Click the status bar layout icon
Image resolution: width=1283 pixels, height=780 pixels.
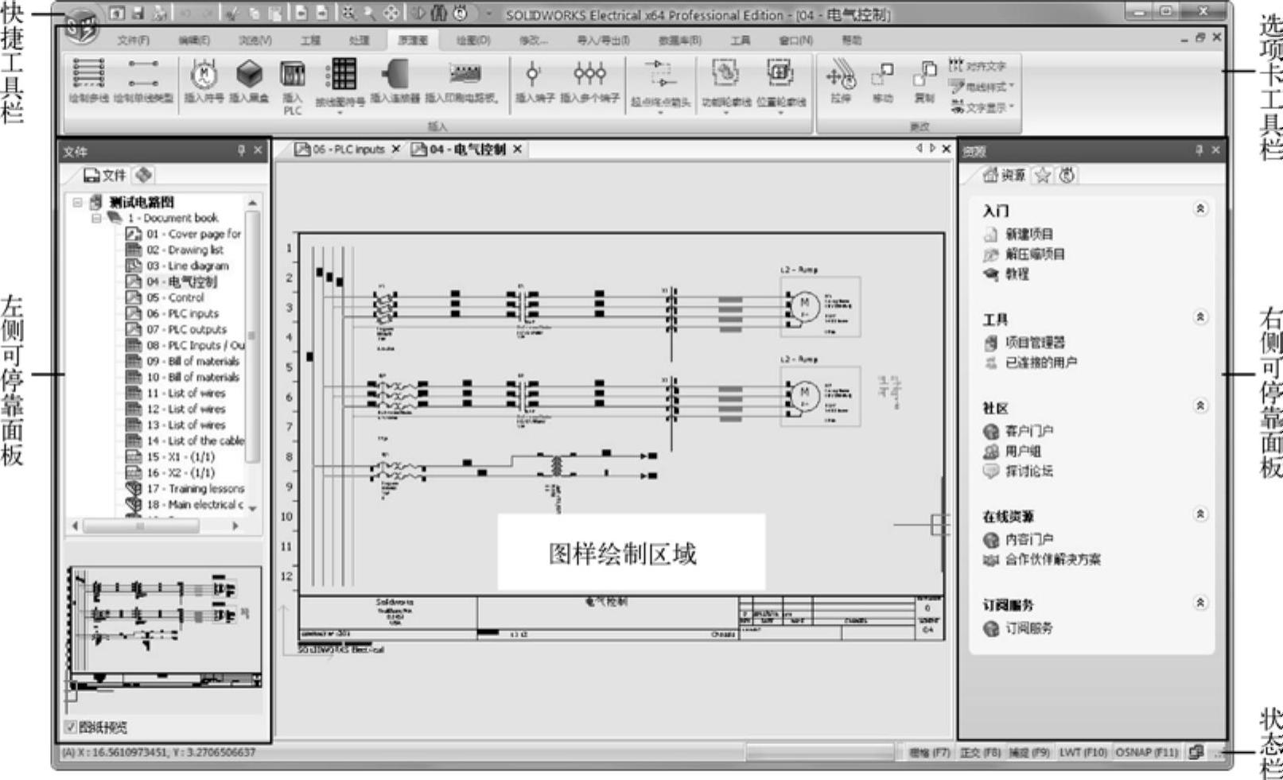click(x=1196, y=751)
